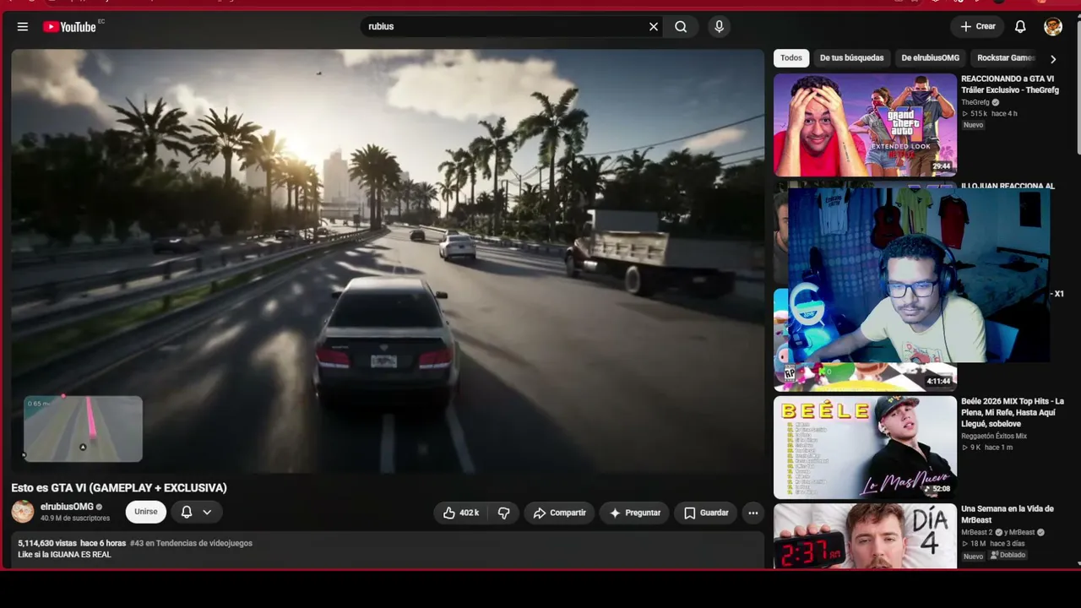Screen dimensions: 1081x608
Task: Open #43 en Tendencias de videojuegos link
Action: (x=191, y=543)
